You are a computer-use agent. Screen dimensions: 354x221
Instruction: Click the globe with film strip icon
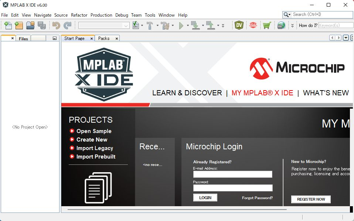click(281, 25)
